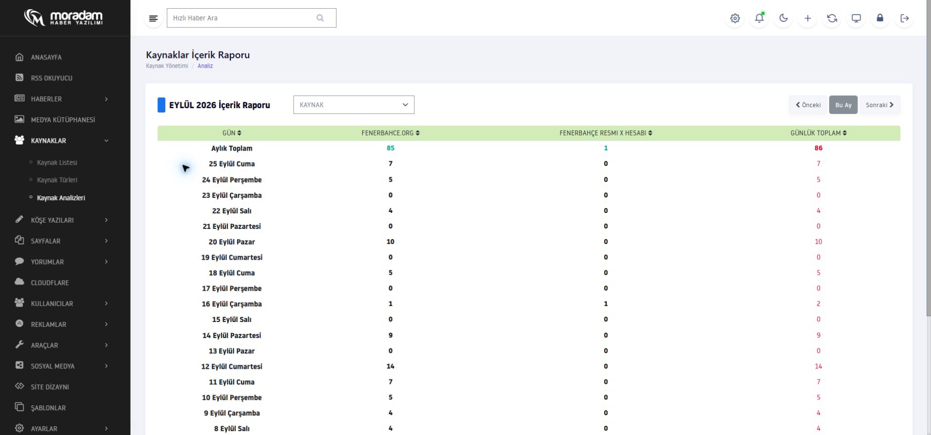
Task: Toggle dark mode moon icon
Action: click(783, 19)
